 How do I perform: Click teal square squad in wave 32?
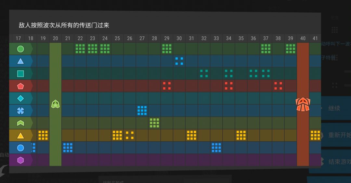(x=204, y=74)
